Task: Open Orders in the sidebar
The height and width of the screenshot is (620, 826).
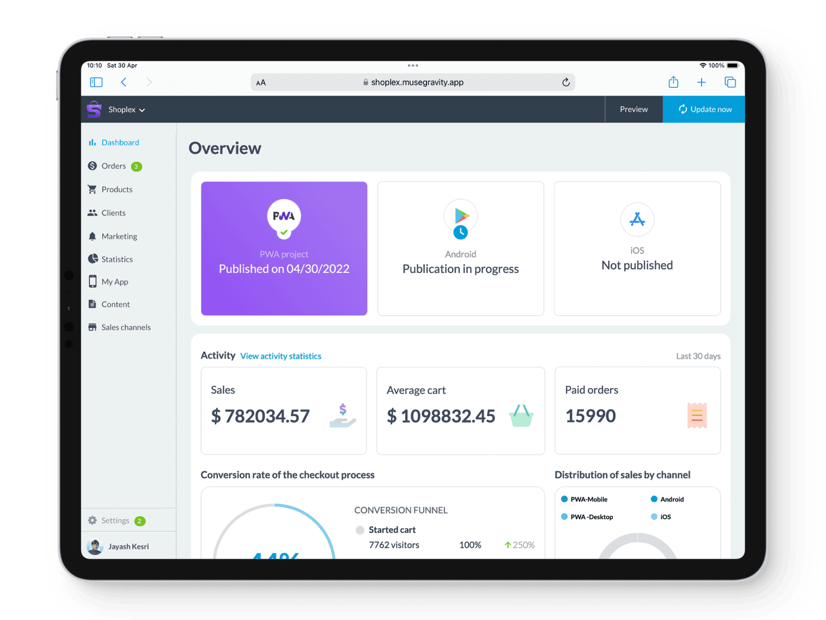Action: (114, 166)
